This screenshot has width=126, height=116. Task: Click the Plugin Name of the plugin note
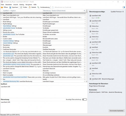click(x=97, y=86)
